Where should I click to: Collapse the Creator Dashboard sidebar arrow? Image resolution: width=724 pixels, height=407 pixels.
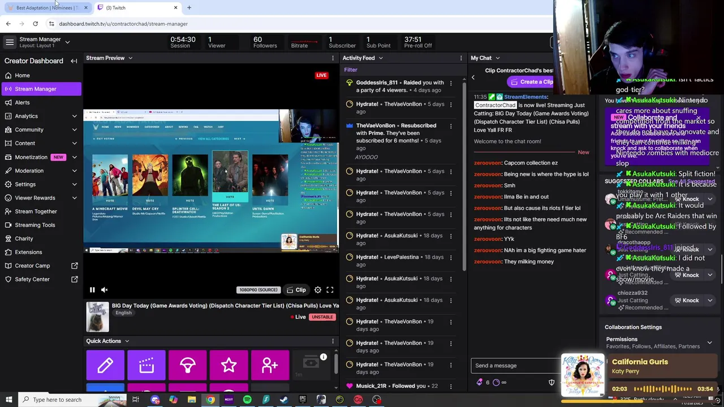coord(74,61)
